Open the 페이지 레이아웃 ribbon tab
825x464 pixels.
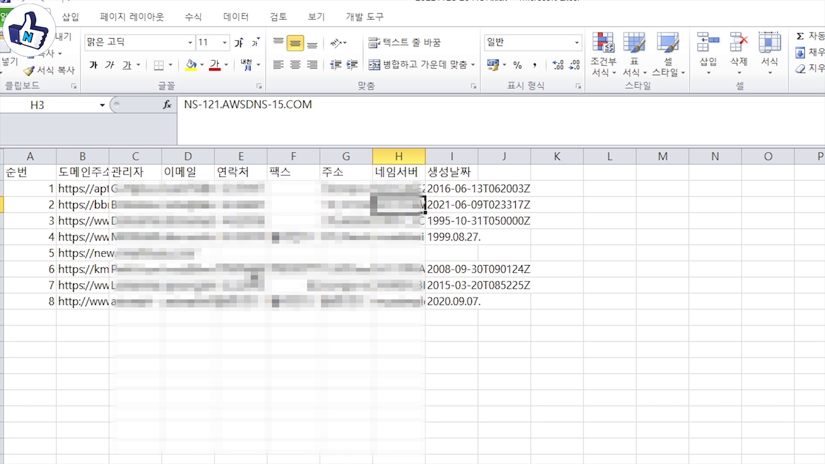(132, 17)
